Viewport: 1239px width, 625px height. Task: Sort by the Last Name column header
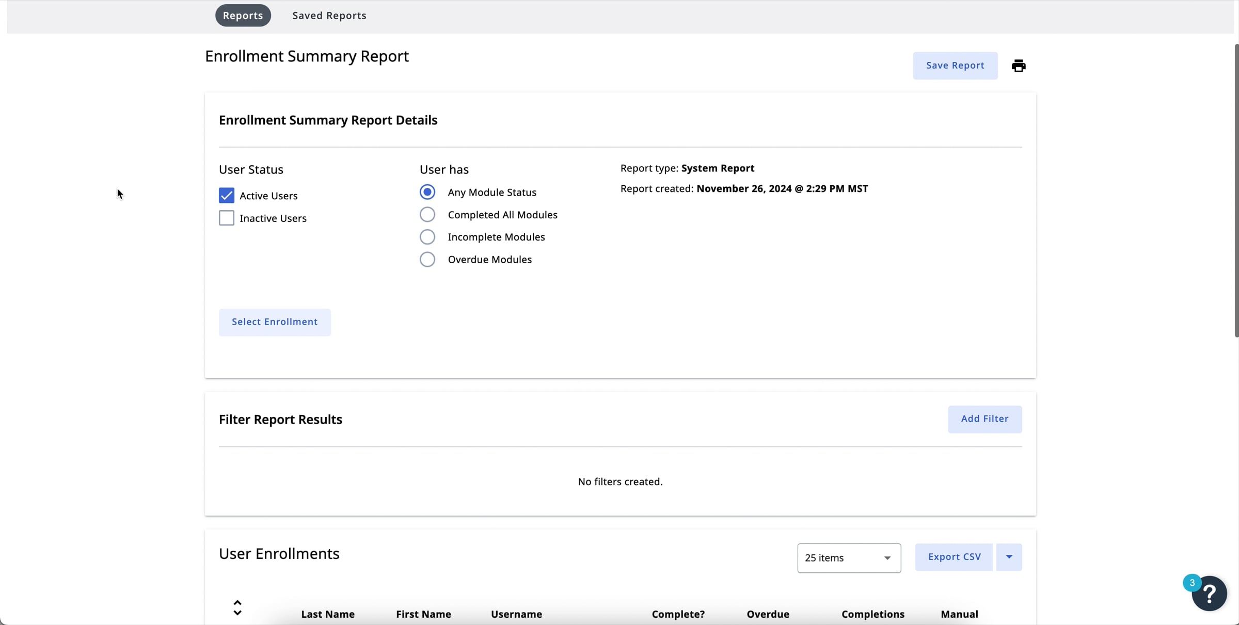coord(327,614)
